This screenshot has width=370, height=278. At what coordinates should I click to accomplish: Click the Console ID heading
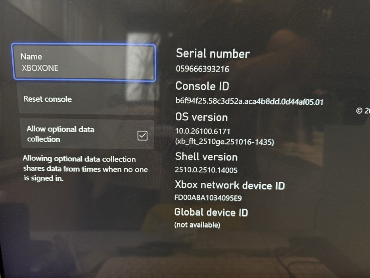(x=202, y=86)
